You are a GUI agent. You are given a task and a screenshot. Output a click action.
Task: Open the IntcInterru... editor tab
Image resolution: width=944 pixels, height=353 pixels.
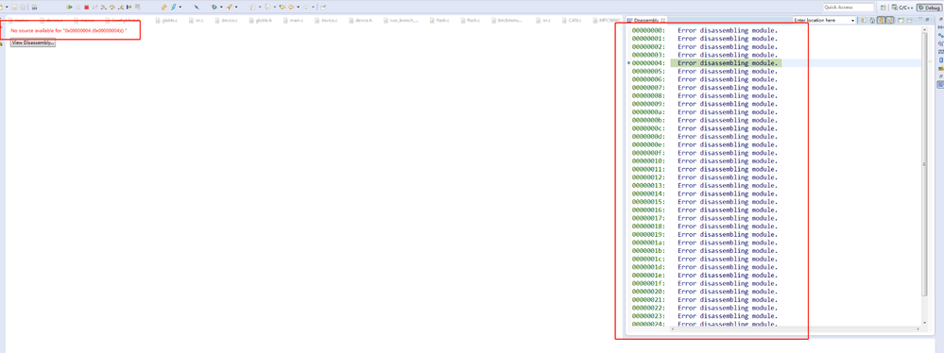506,21
